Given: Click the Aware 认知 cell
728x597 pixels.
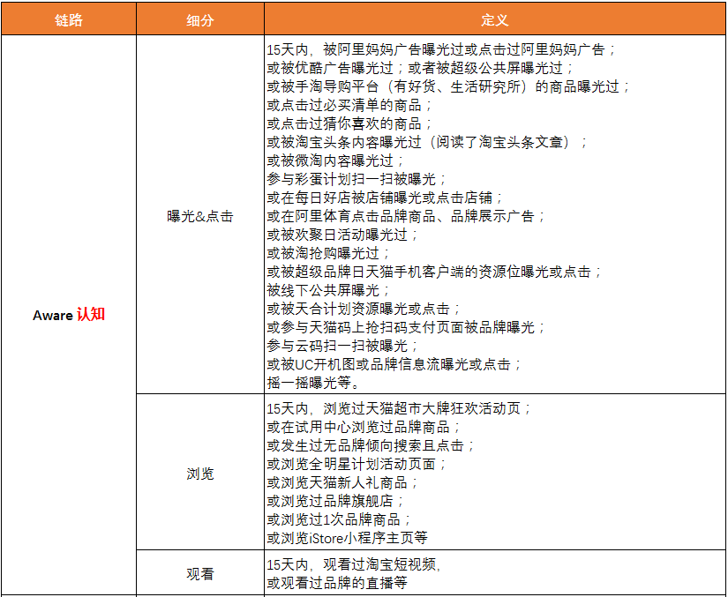Looking at the screenshot, I should (69, 315).
